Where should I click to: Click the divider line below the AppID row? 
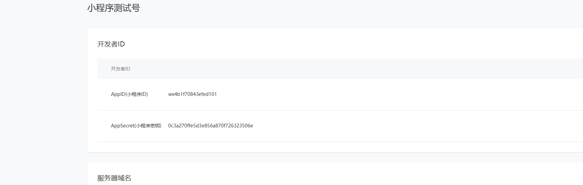339,110
